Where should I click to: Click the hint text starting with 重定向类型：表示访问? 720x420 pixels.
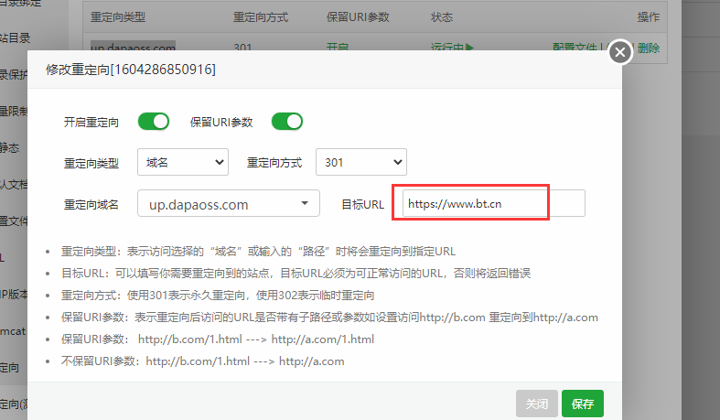coord(259,252)
